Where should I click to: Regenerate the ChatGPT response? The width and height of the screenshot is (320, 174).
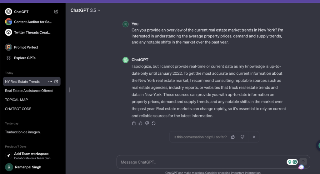(x=153, y=123)
